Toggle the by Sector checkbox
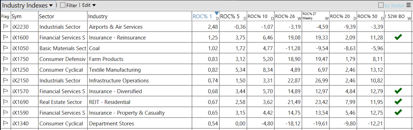Image resolution: width=413 pixels, height=130 pixels. tap(381, 5)
